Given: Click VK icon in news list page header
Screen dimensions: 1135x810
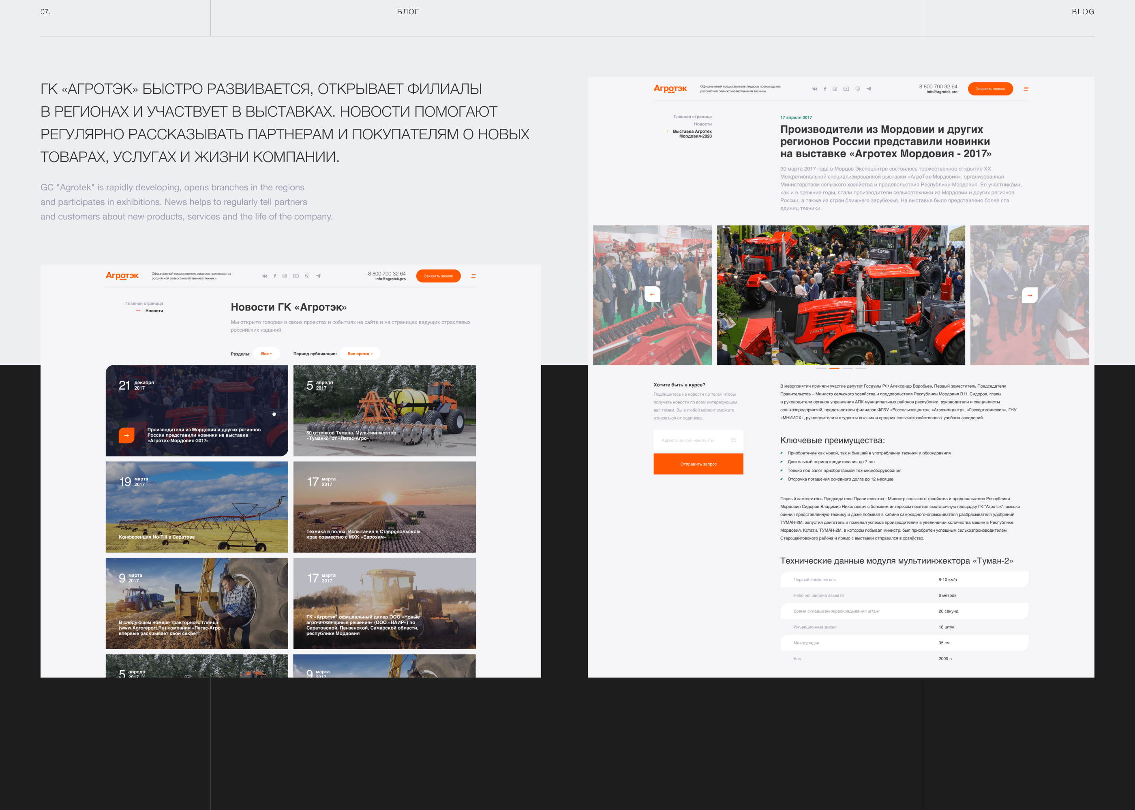Looking at the screenshot, I should click(x=265, y=276).
